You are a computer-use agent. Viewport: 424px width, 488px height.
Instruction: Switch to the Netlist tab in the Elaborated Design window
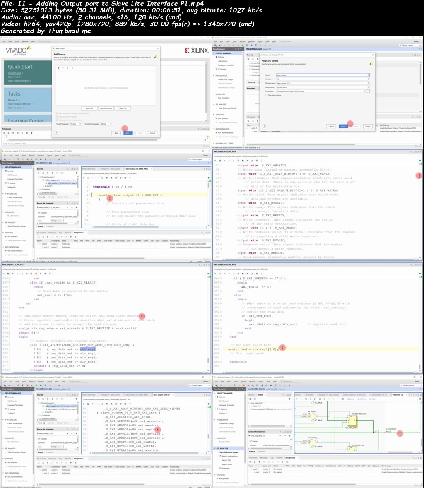[260, 395]
